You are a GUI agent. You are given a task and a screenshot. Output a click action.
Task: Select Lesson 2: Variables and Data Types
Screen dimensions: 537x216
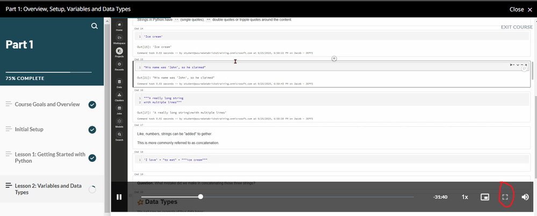pos(49,189)
